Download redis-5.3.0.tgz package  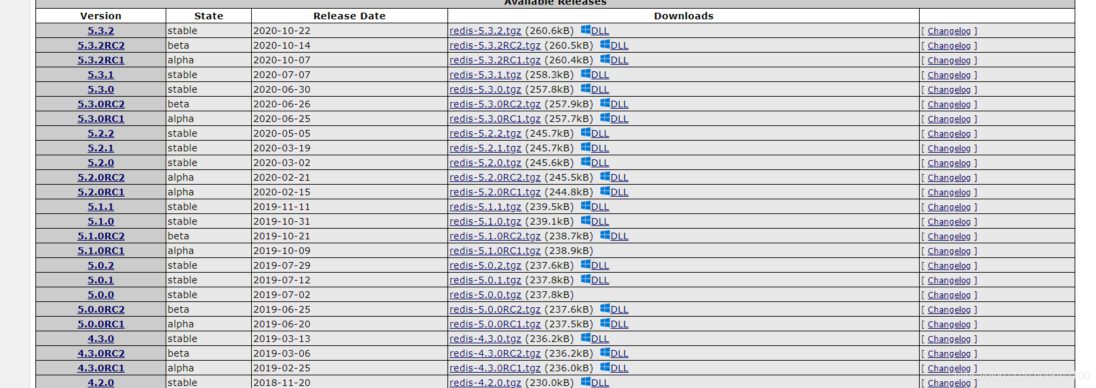coord(486,89)
